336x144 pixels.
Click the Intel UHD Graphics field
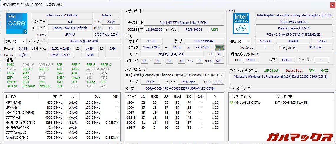click(294, 22)
